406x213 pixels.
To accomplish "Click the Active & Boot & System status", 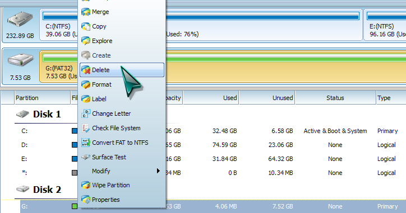I will coord(335,131).
